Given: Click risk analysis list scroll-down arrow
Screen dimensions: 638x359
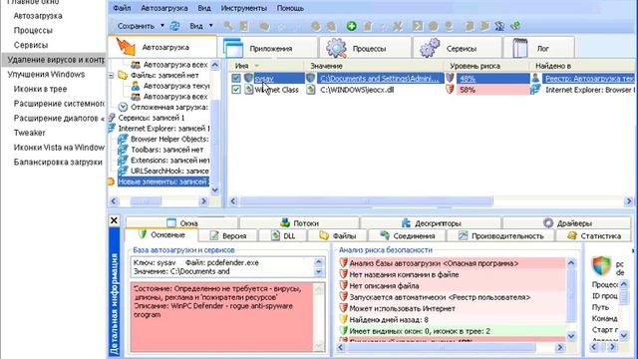Looking at the screenshot, I should [x=571, y=336].
